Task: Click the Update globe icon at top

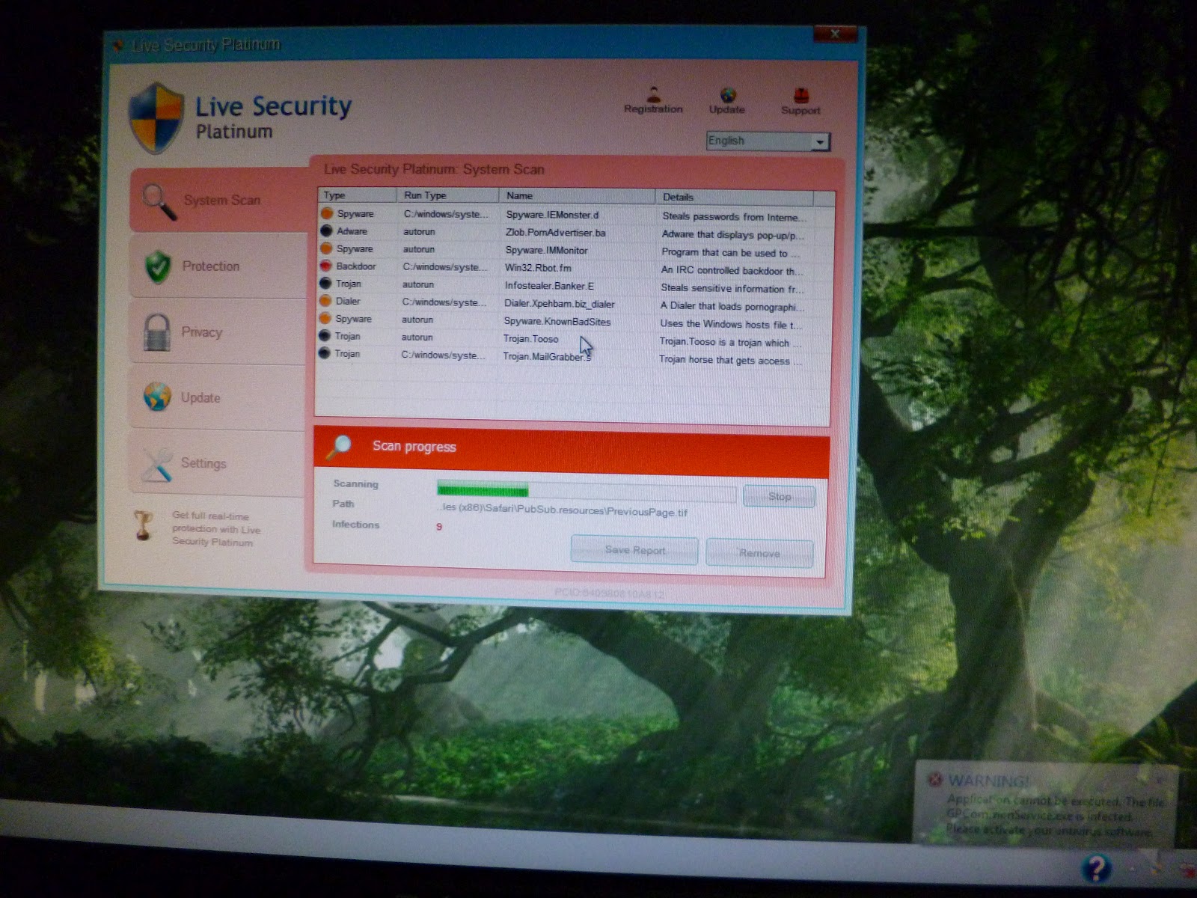Action: coord(728,95)
